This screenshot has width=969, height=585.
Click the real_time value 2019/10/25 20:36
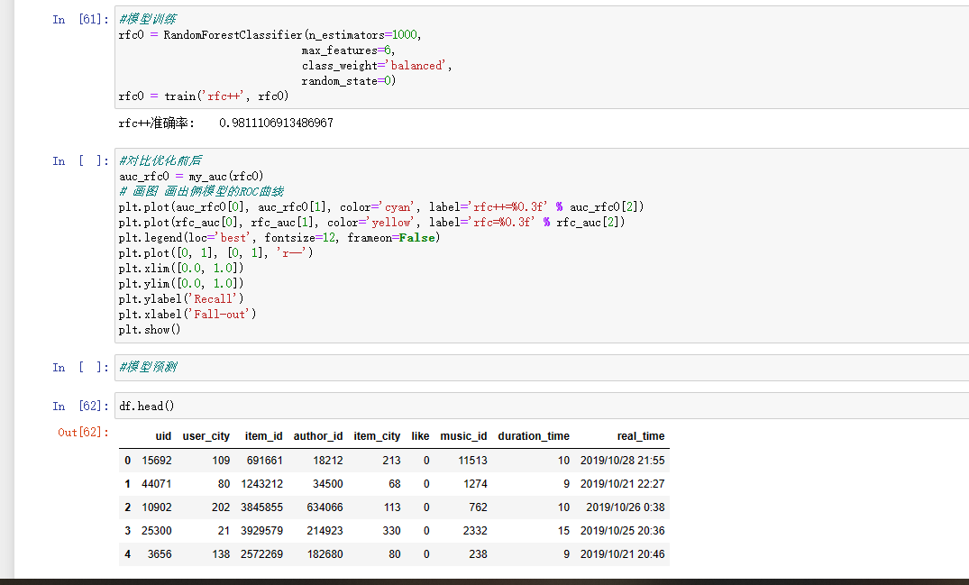(x=622, y=530)
